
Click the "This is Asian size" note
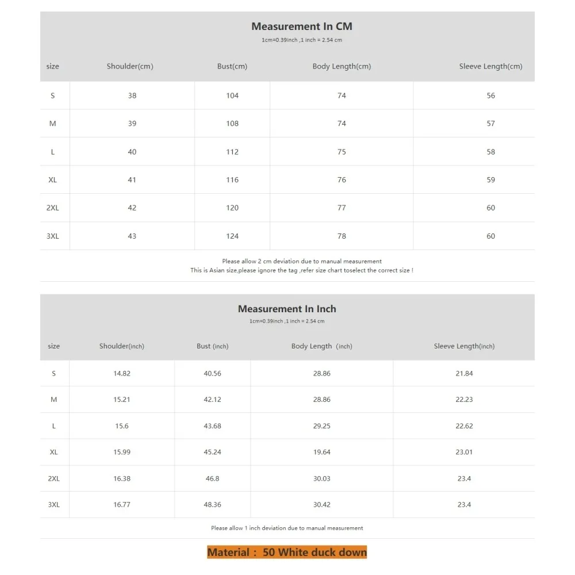pyautogui.click(x=301, y=270)
